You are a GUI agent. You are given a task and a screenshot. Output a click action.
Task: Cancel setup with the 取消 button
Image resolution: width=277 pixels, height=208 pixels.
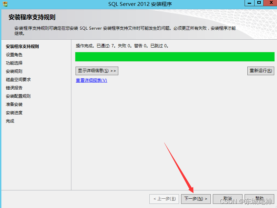pyautogui.click(x=228, y=199)
